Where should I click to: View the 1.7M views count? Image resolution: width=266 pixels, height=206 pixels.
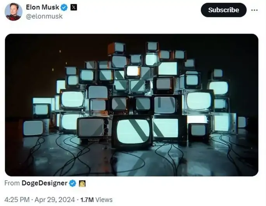click(87, 200)
